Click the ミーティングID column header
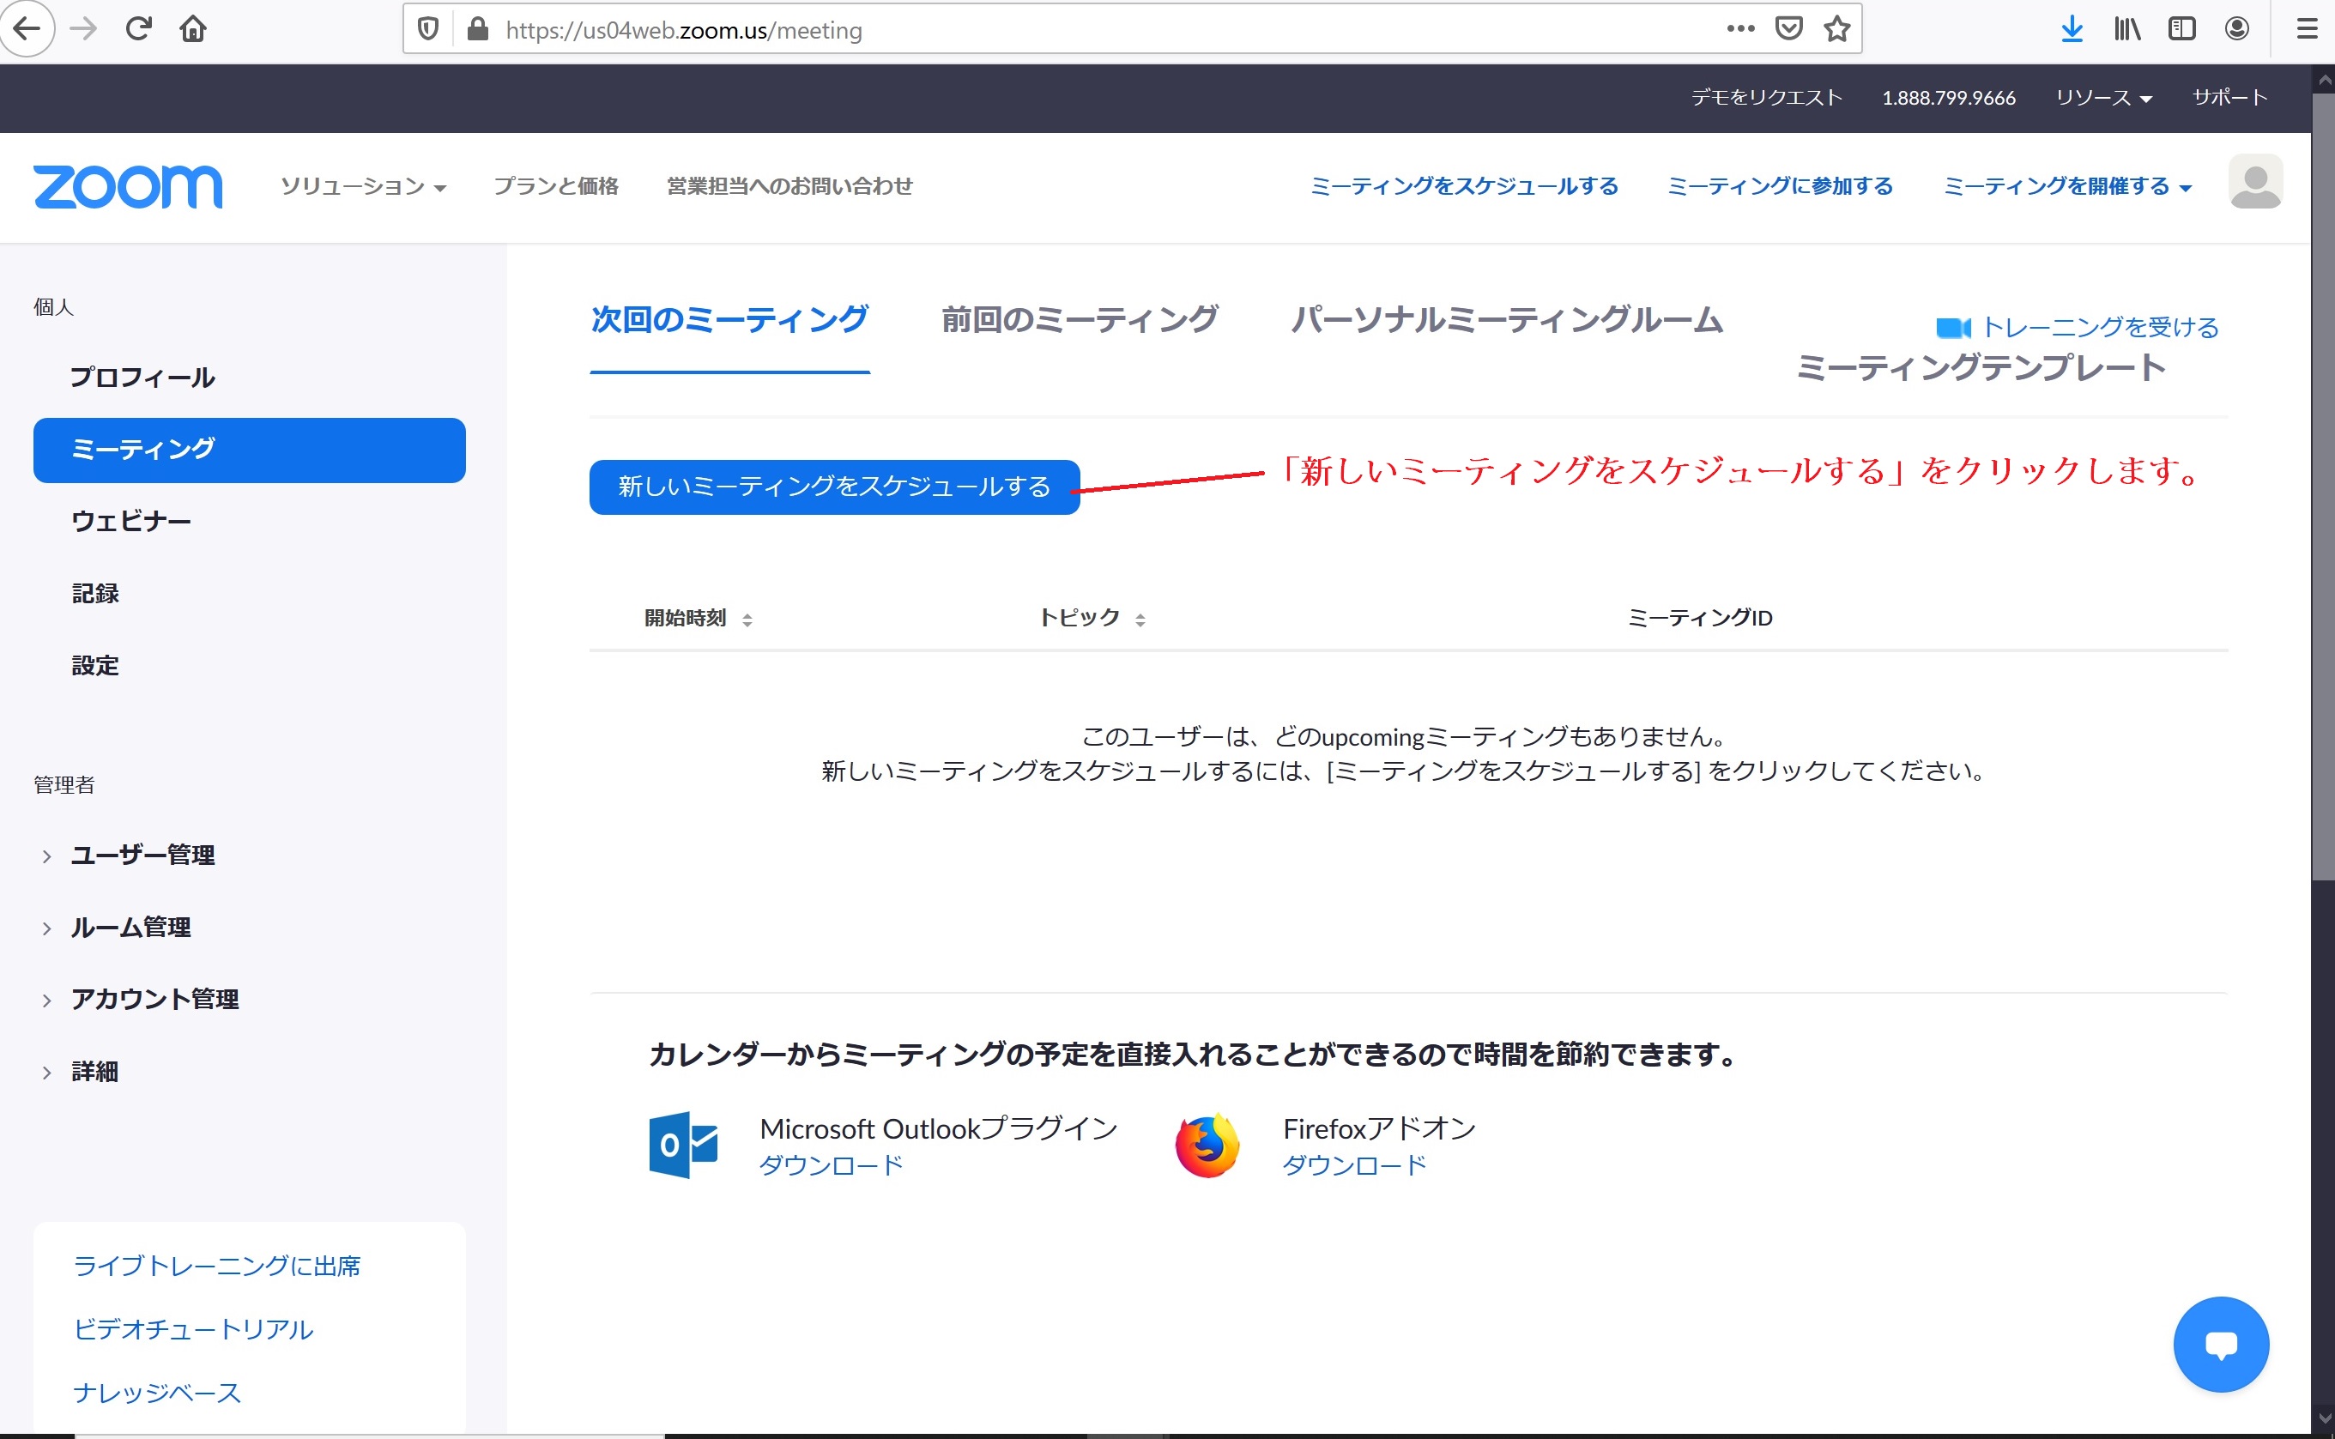Viewport: 2335px width, 1439px height. [x=1700, y=619]
